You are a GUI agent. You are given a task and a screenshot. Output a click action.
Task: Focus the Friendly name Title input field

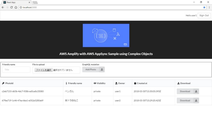pos(16,69)
